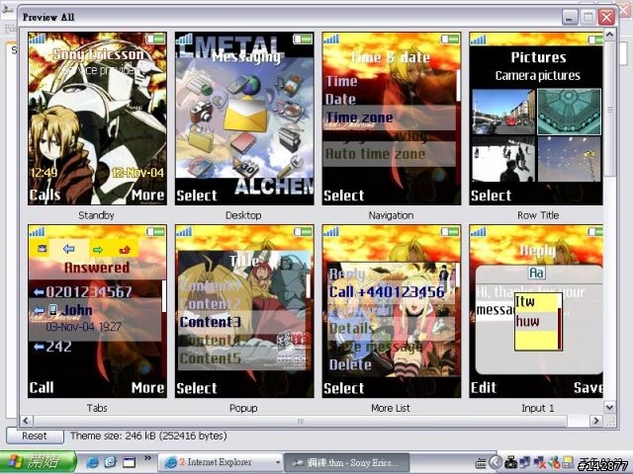Screen dimensions: 633x474
Task: Click the night lights photo in Pictures preview
Action: pyautogui.click(x=570, y=160)
